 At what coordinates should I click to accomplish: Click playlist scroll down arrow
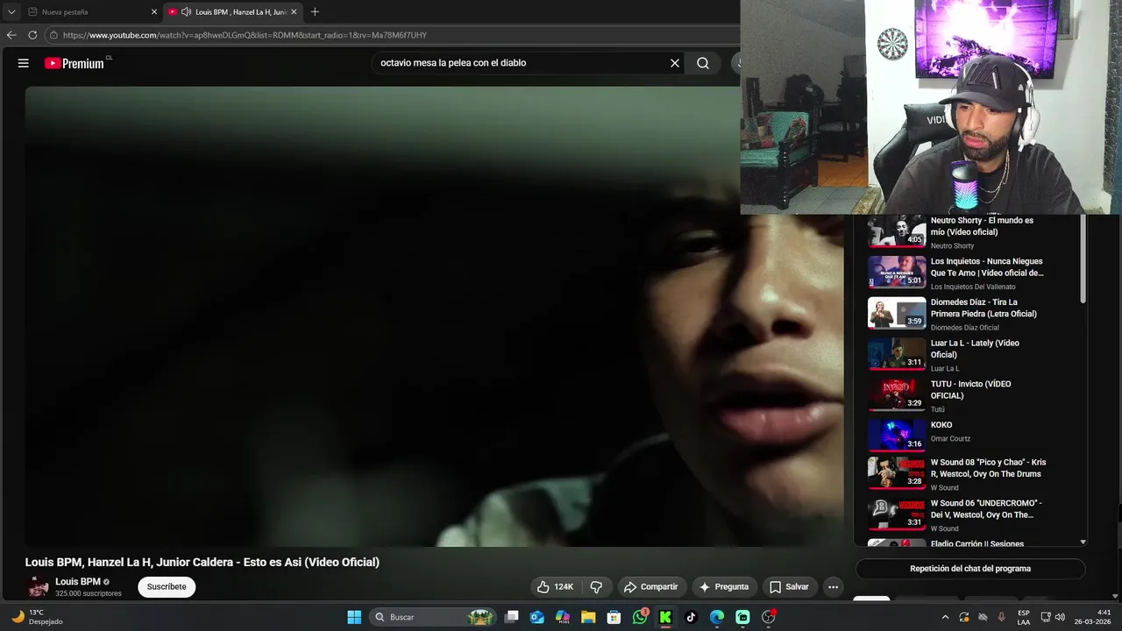pyautogui.click(x=1083, y=542)
